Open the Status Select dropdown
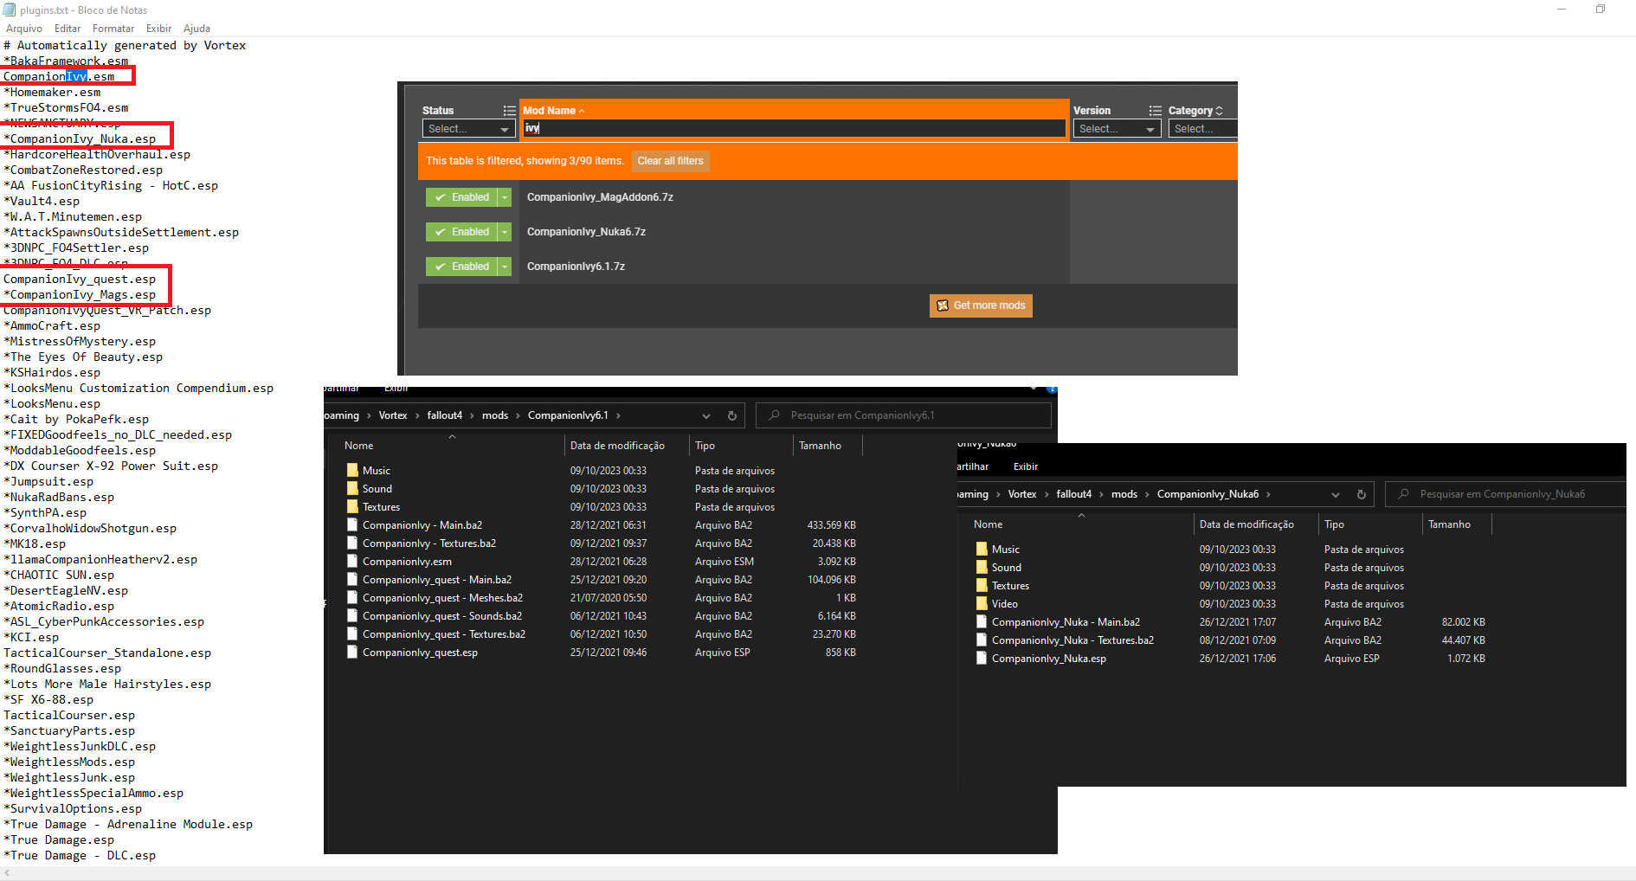Viewport: 1636px width, 881px height. point(467,128)
